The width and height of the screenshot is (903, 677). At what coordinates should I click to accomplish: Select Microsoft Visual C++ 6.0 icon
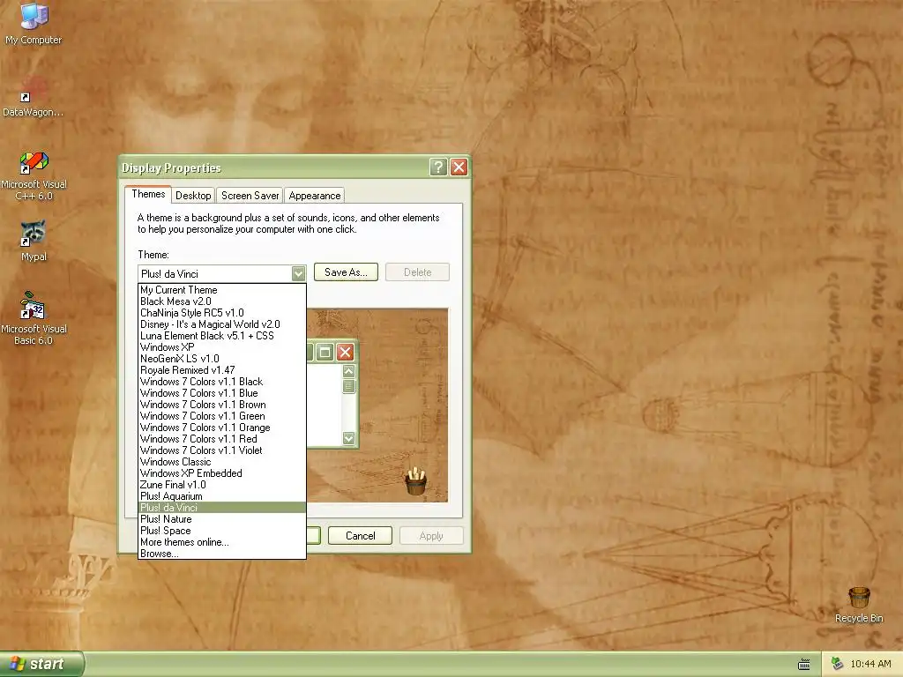click(34, 176)
